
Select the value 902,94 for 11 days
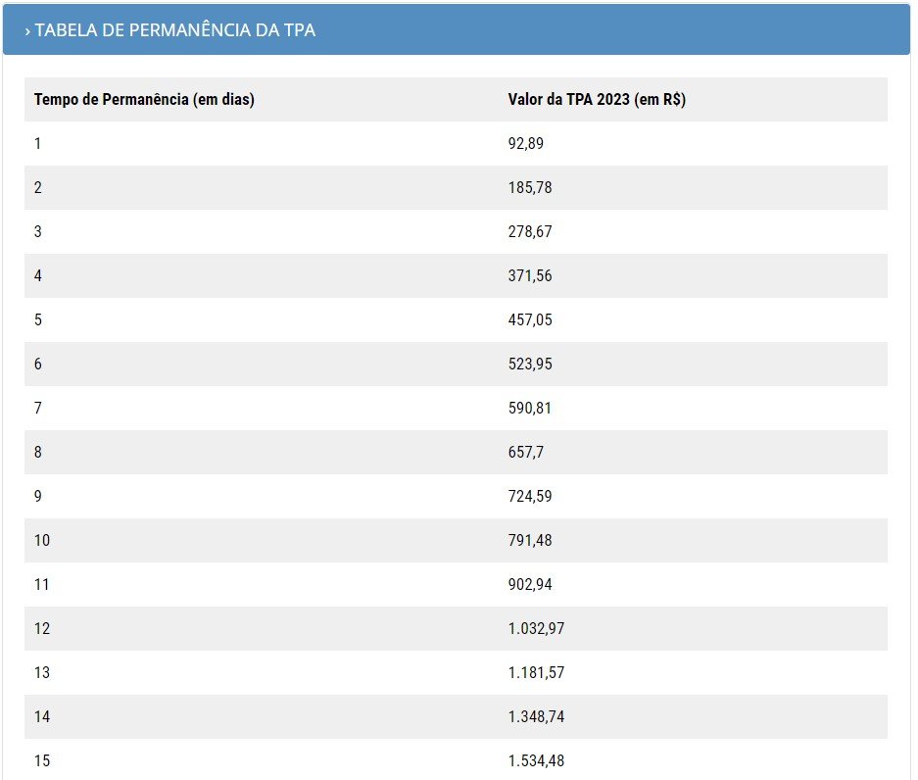(530, 584)
